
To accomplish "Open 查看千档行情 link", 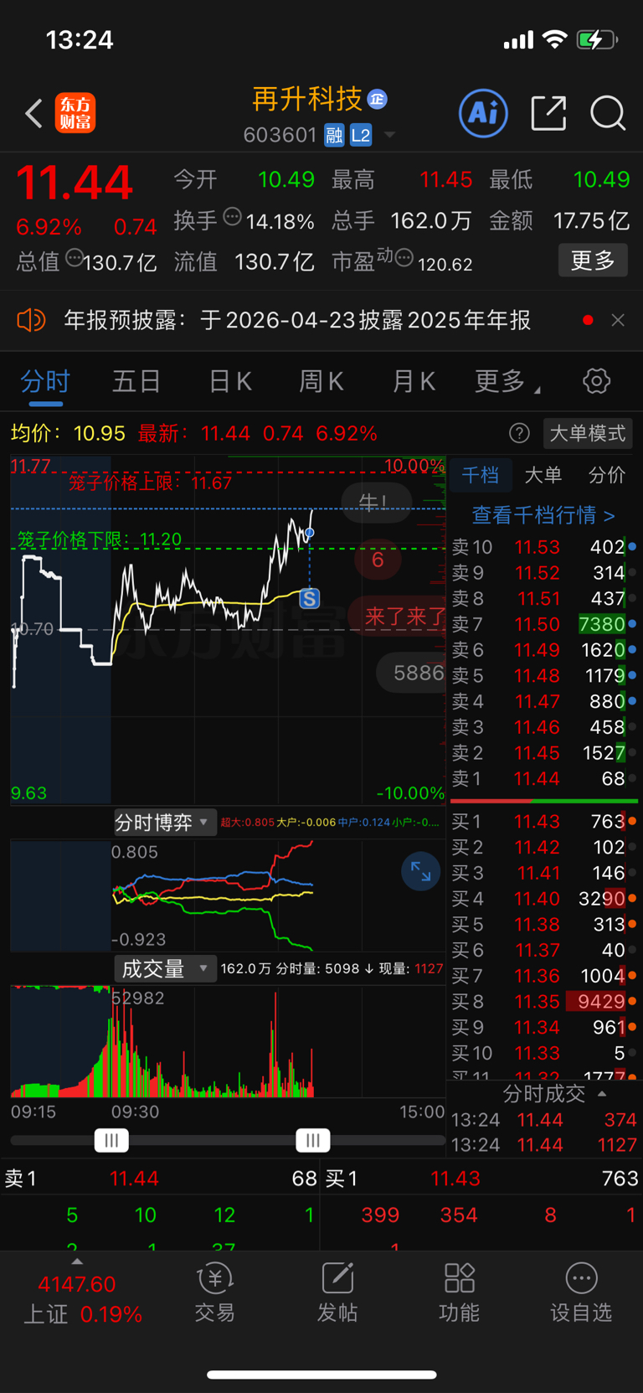I will coord(543,514).
